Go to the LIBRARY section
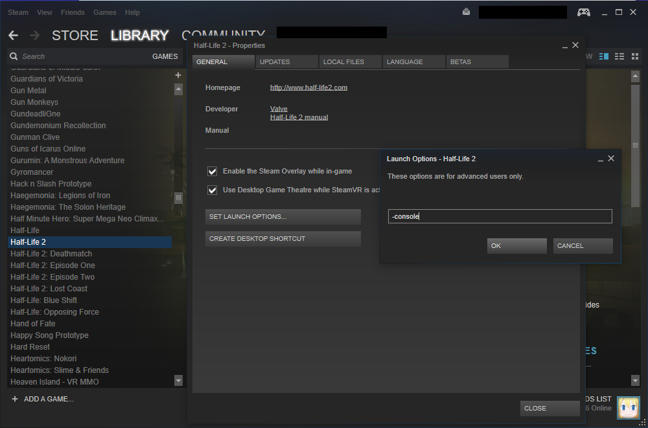 pyautogui.click(x=140, y=36)
